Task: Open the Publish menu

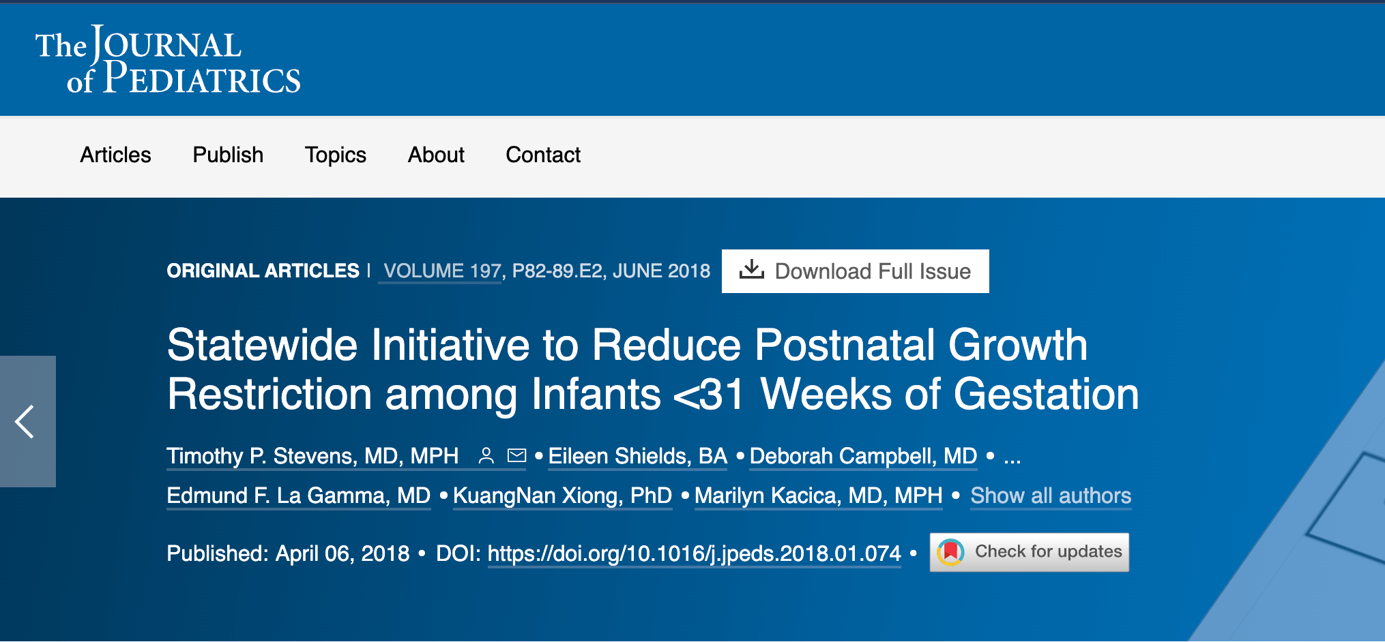Action: tap(228, 155)
